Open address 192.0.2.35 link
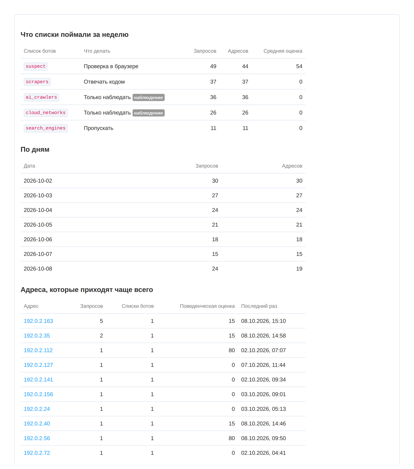414x469 pixels. coord(37,336)
